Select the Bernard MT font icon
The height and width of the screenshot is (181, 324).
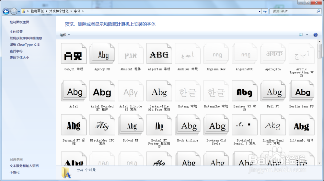click(74, 125)
